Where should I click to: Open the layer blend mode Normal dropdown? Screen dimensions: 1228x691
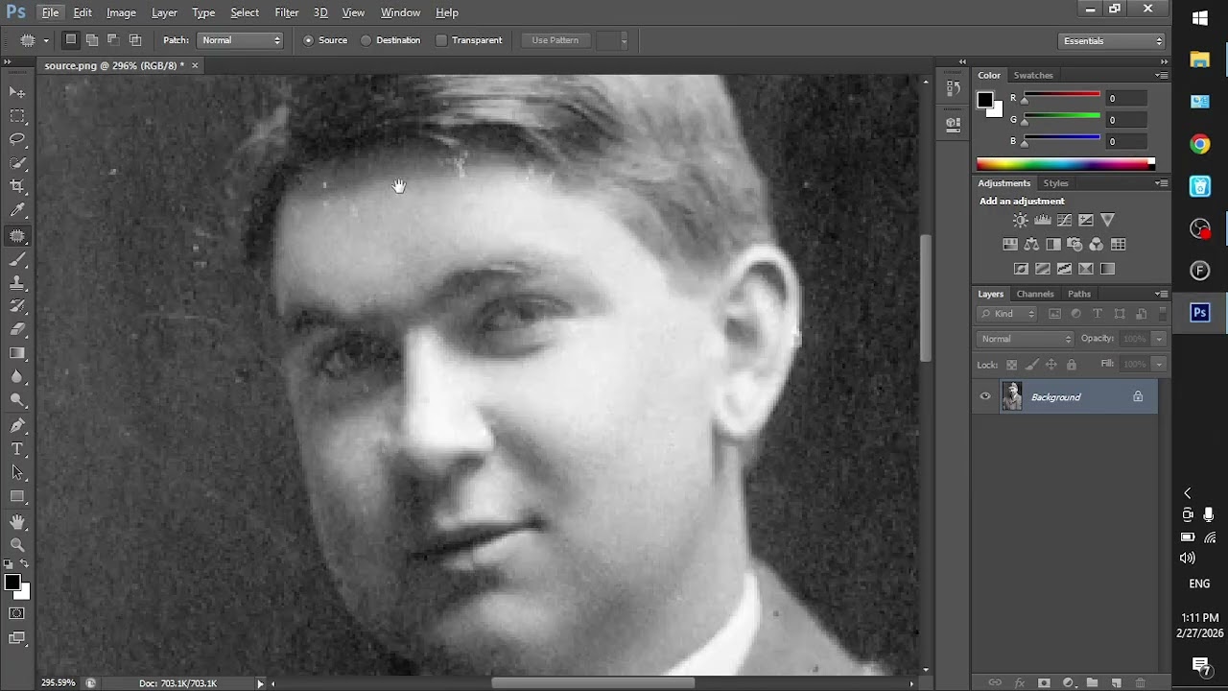click(1026, 339)
